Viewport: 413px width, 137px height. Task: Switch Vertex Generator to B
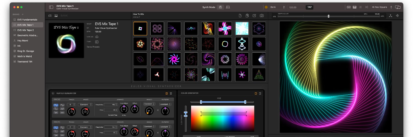point(171,93)
